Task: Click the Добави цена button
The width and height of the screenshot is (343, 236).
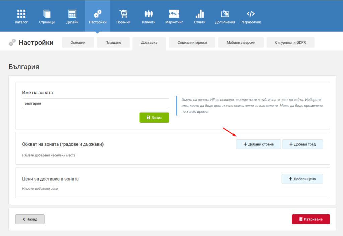Action: (x=302, y=179)
